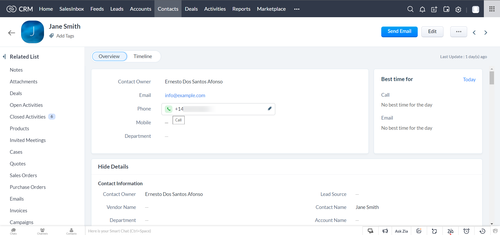Open the Deals module in navigation
The width and height of the screenshot is (500, 235).
coord(191,9)
